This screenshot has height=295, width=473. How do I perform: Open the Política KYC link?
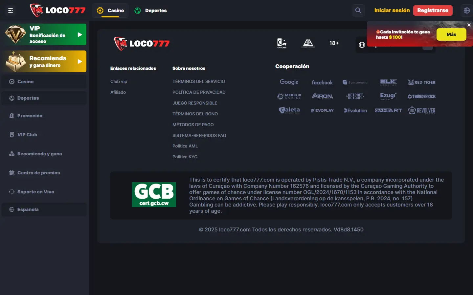pyautogui.click(x=185, y=157)
